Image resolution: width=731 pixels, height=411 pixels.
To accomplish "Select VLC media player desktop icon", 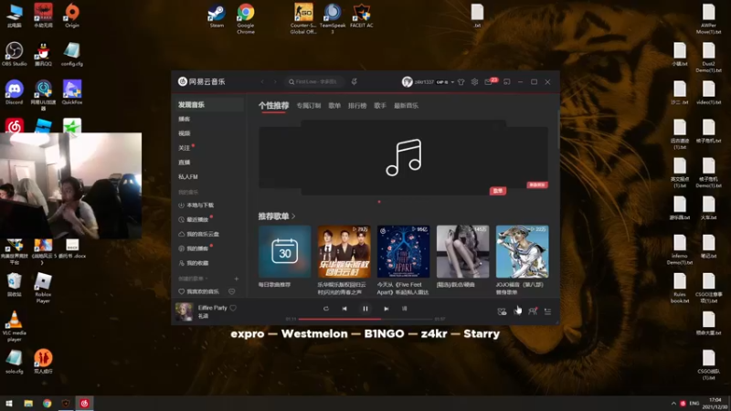I will (14, 326).
